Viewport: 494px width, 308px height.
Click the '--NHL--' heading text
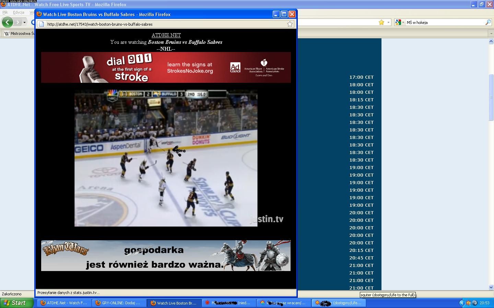click(166, 49)
